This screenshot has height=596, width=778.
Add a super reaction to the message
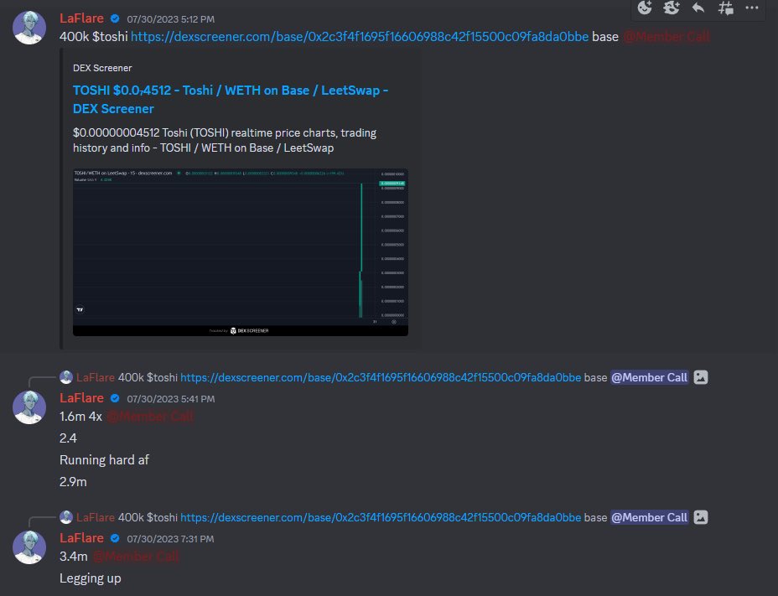click(x=672, y=8)
